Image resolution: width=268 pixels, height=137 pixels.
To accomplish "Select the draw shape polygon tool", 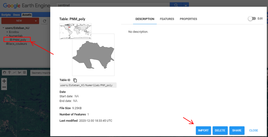I will 19,73.
